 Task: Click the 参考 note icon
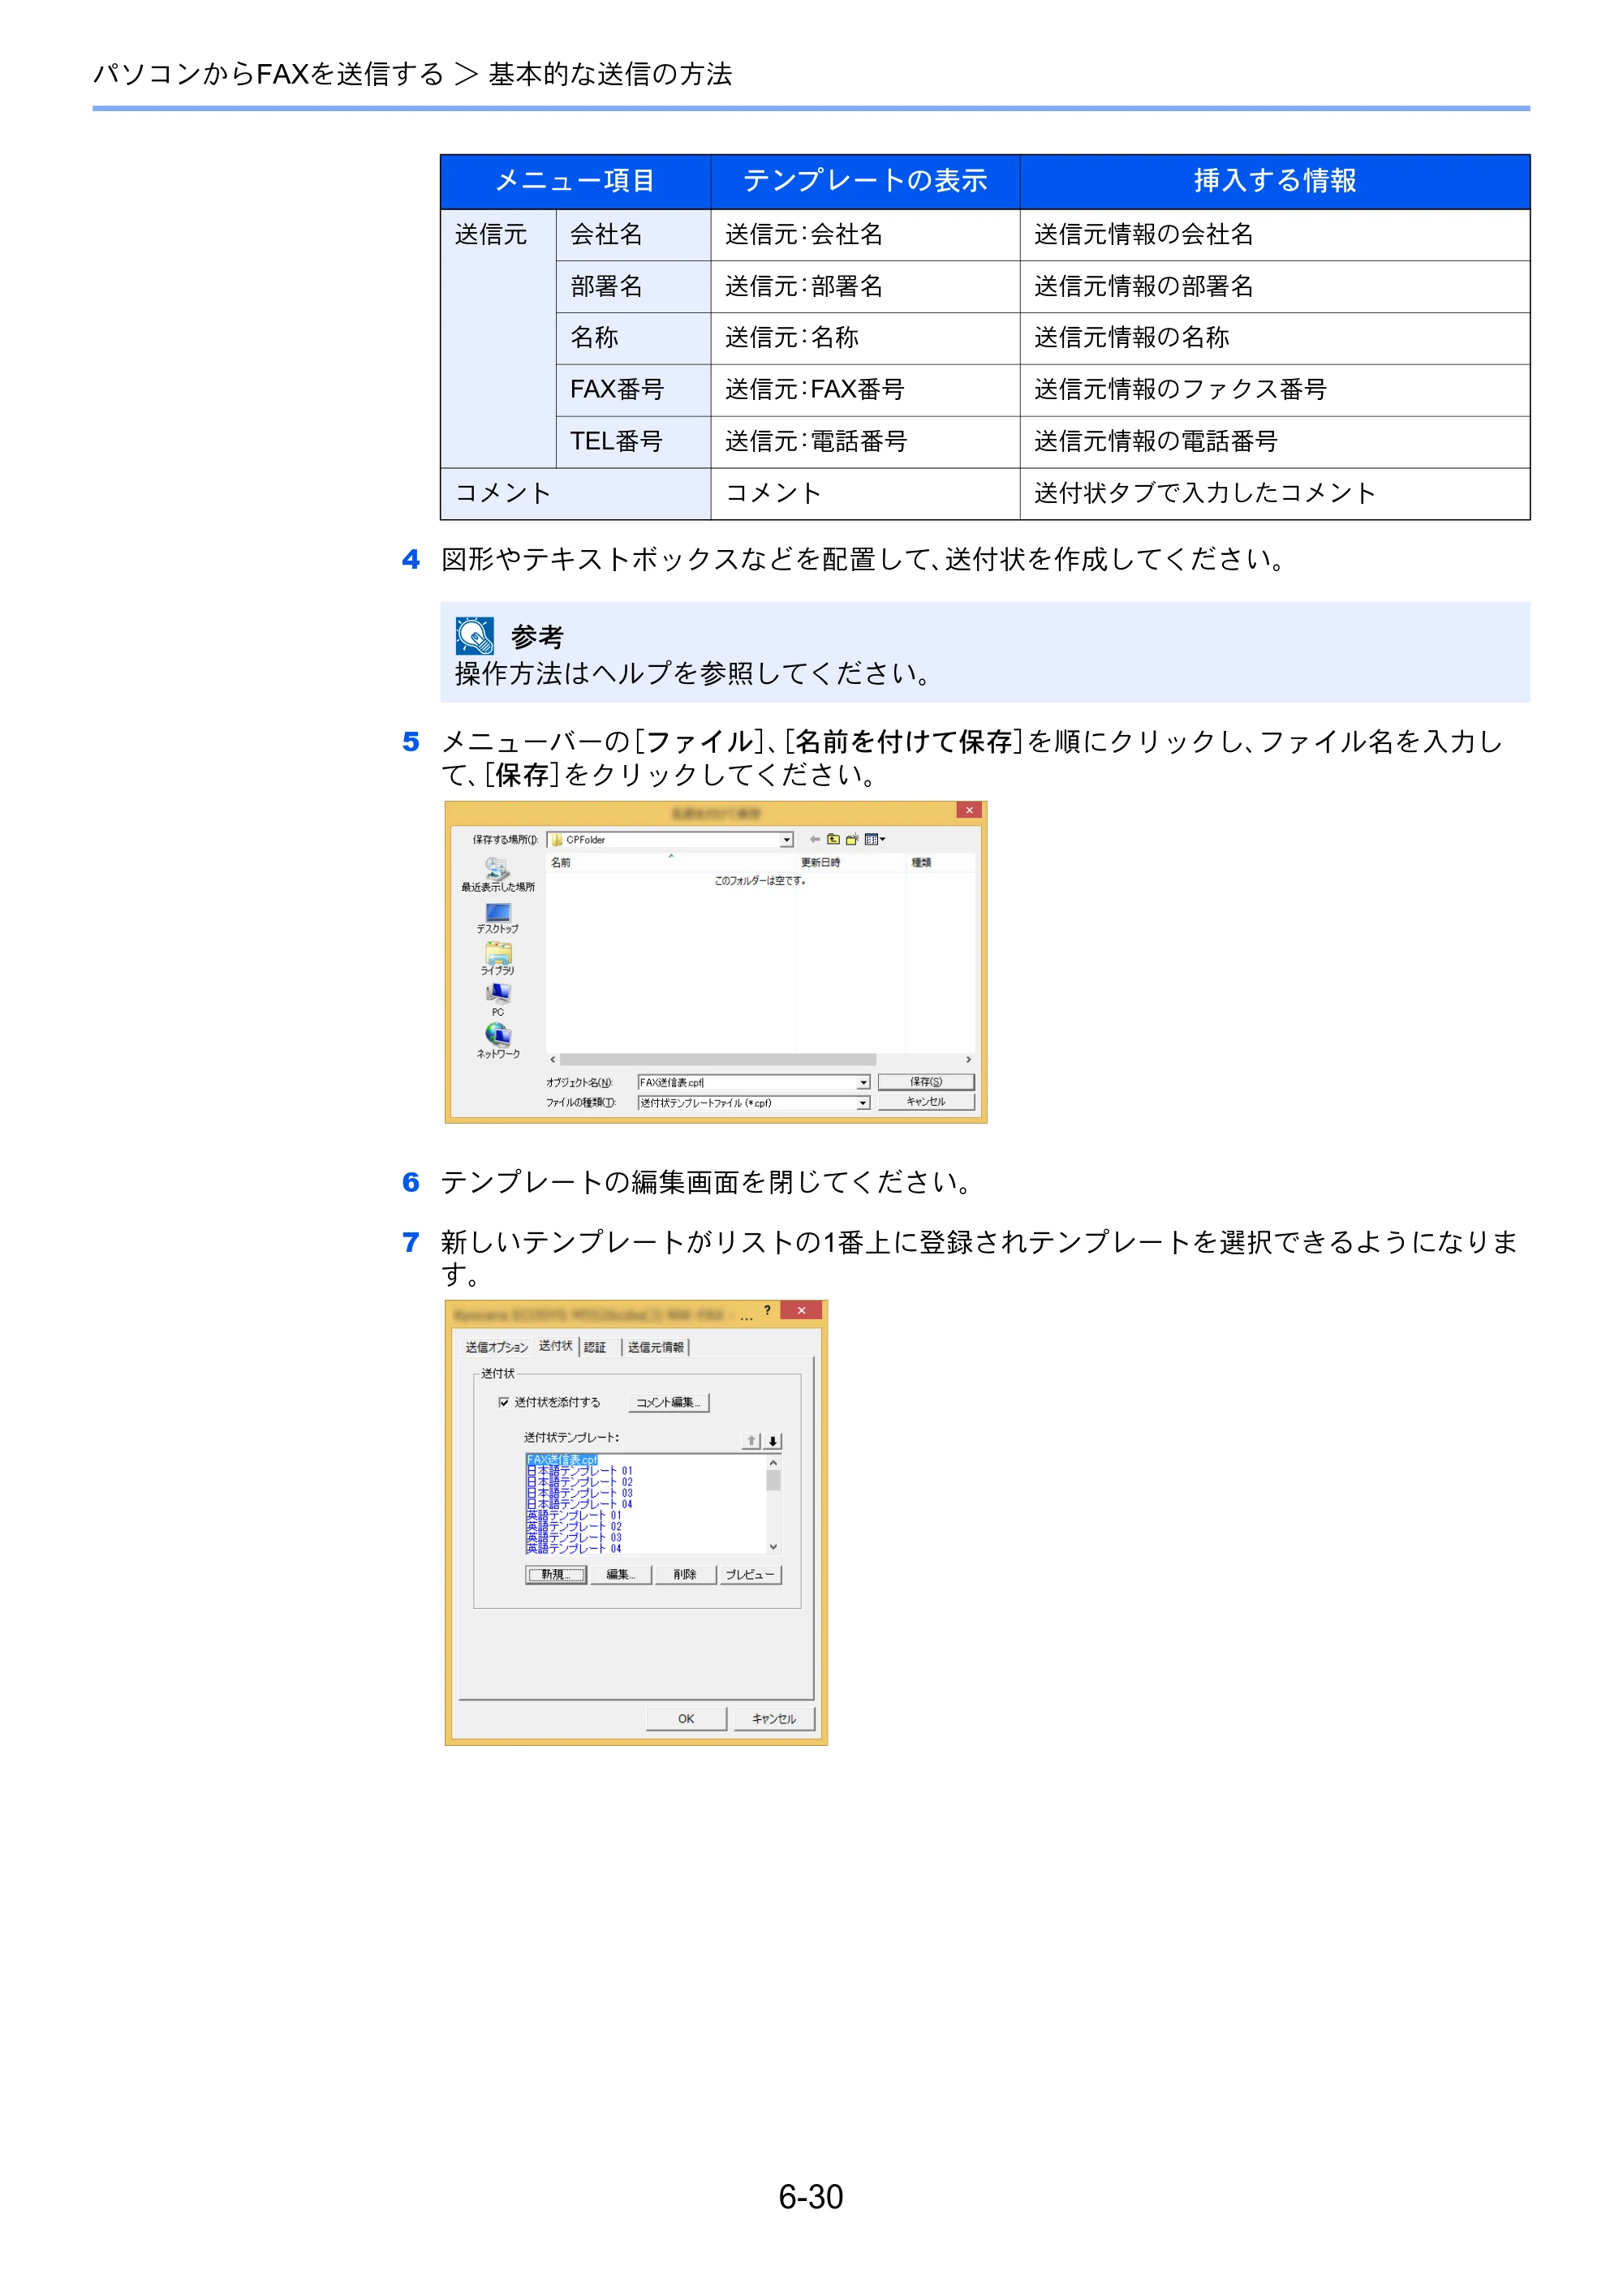(474, 635)
